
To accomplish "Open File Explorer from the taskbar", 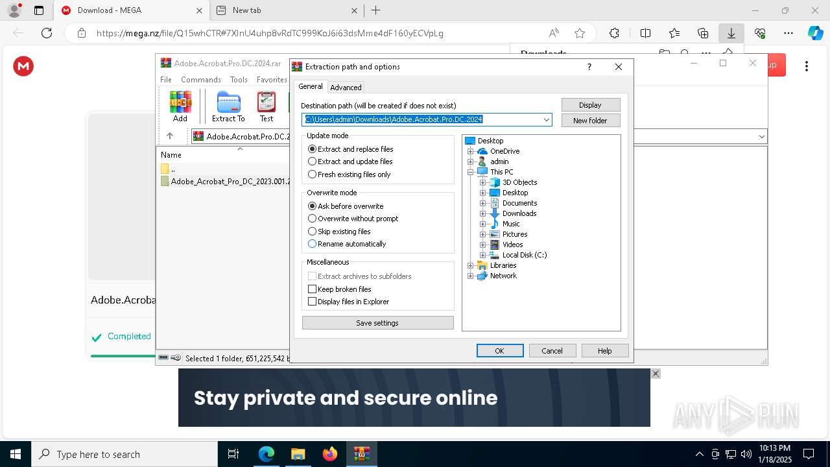I will pos(298,454).
